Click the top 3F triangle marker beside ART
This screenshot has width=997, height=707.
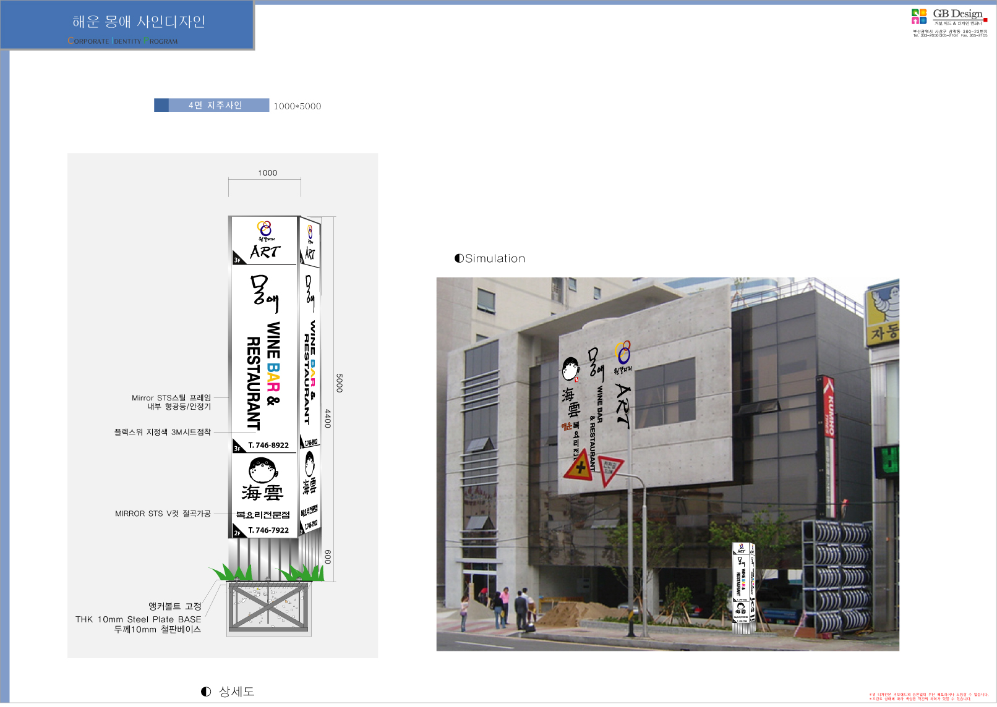pos(238,258)
